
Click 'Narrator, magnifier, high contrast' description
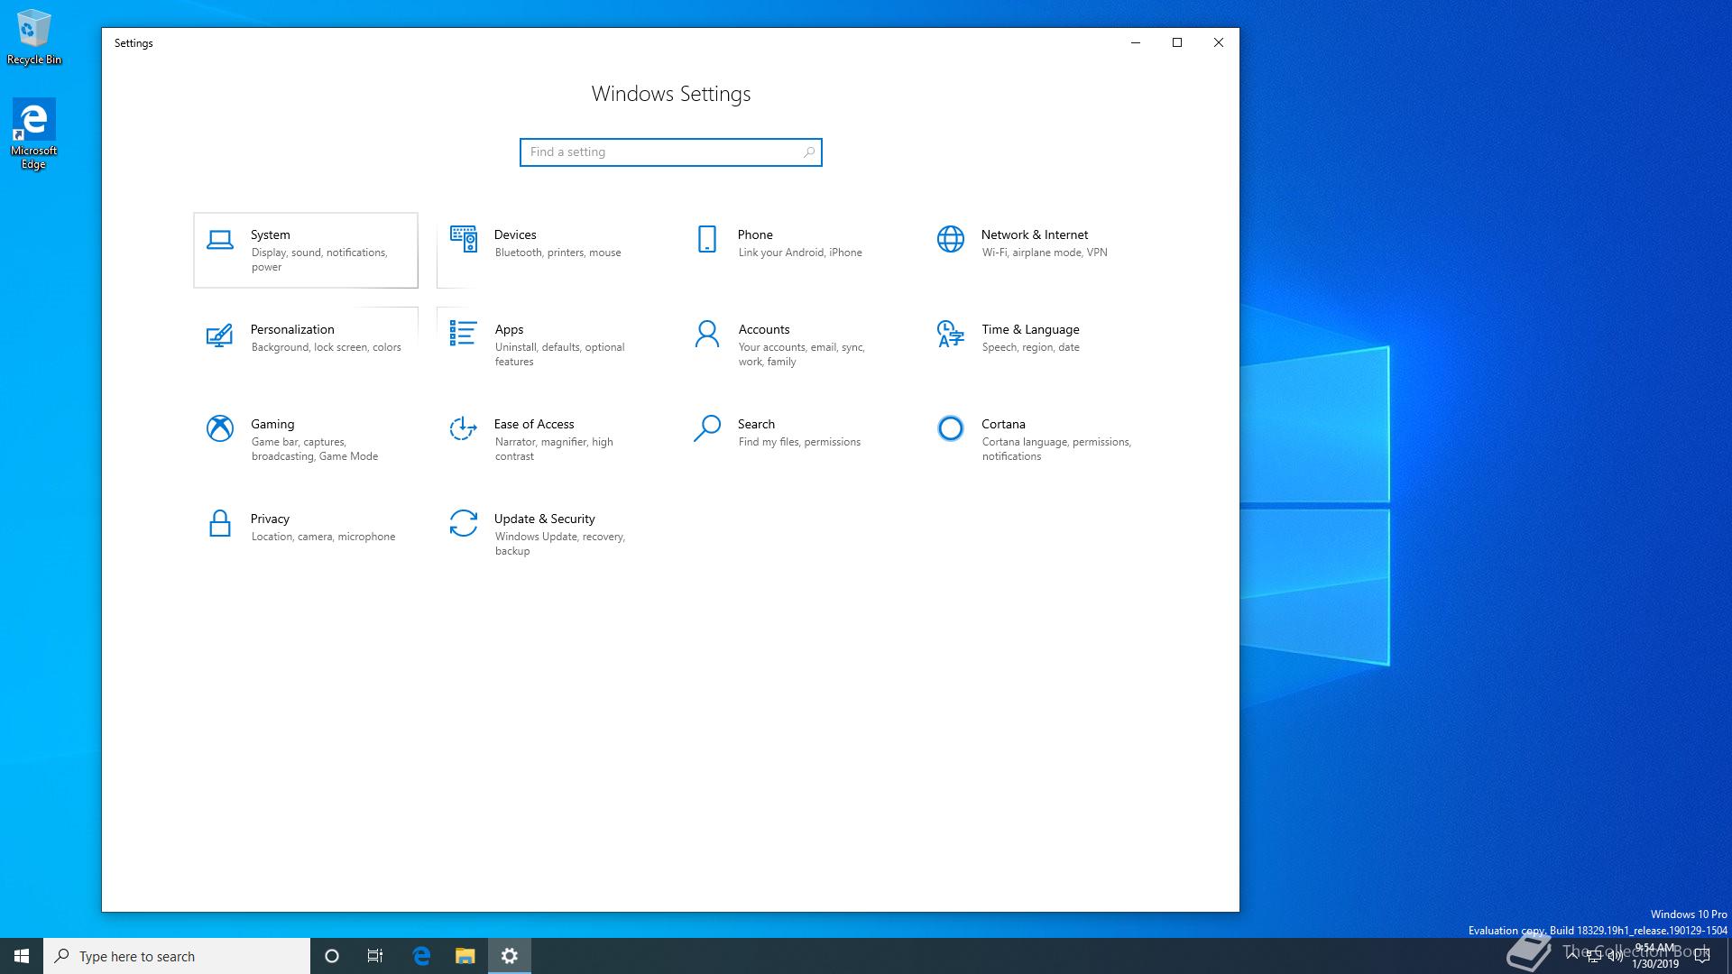(x=554, y=449)
